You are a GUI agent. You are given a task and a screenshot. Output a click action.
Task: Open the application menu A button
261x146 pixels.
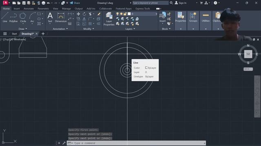(5, 3)
